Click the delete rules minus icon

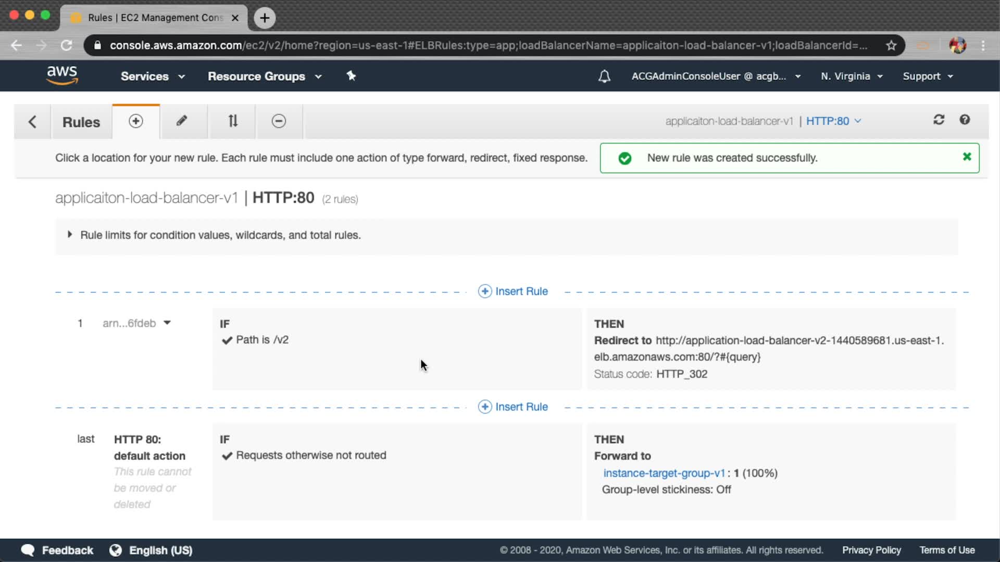(279, 121)
